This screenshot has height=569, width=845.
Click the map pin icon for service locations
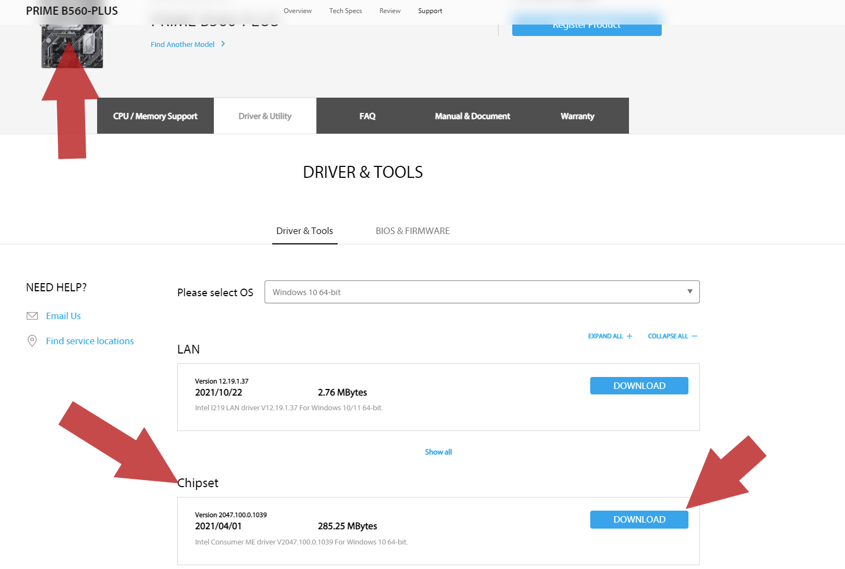[32, 341]
